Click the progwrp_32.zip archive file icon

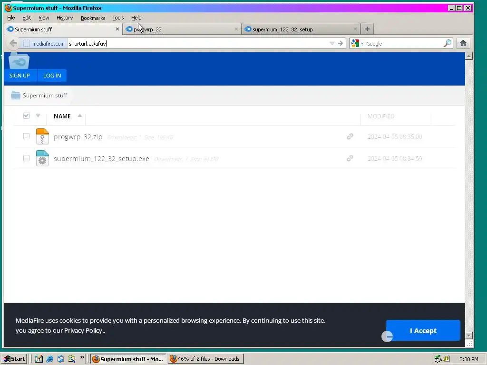coord(42,136)
